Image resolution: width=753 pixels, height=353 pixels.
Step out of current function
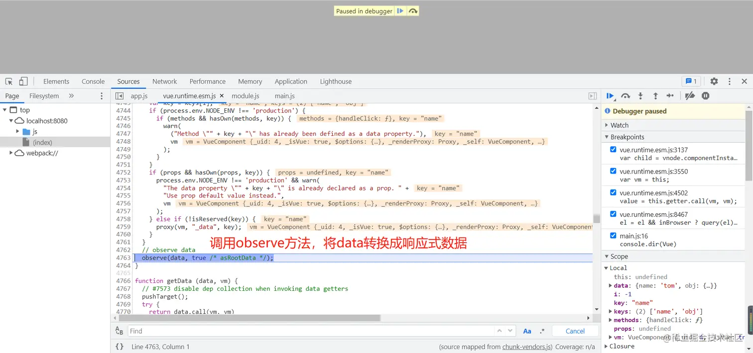coord(655,96)
